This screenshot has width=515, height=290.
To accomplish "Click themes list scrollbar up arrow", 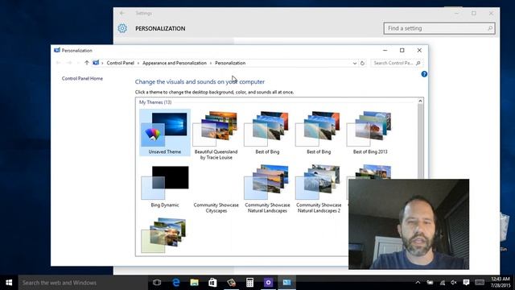I will tap(420, 101).
